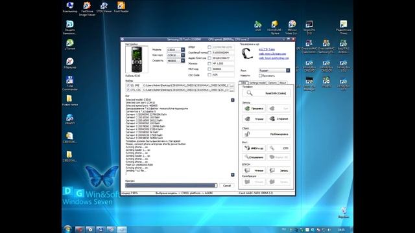Screen dimensions: 415x233
Task: Click the volume icon in the system tray
Action: [329, 230]
